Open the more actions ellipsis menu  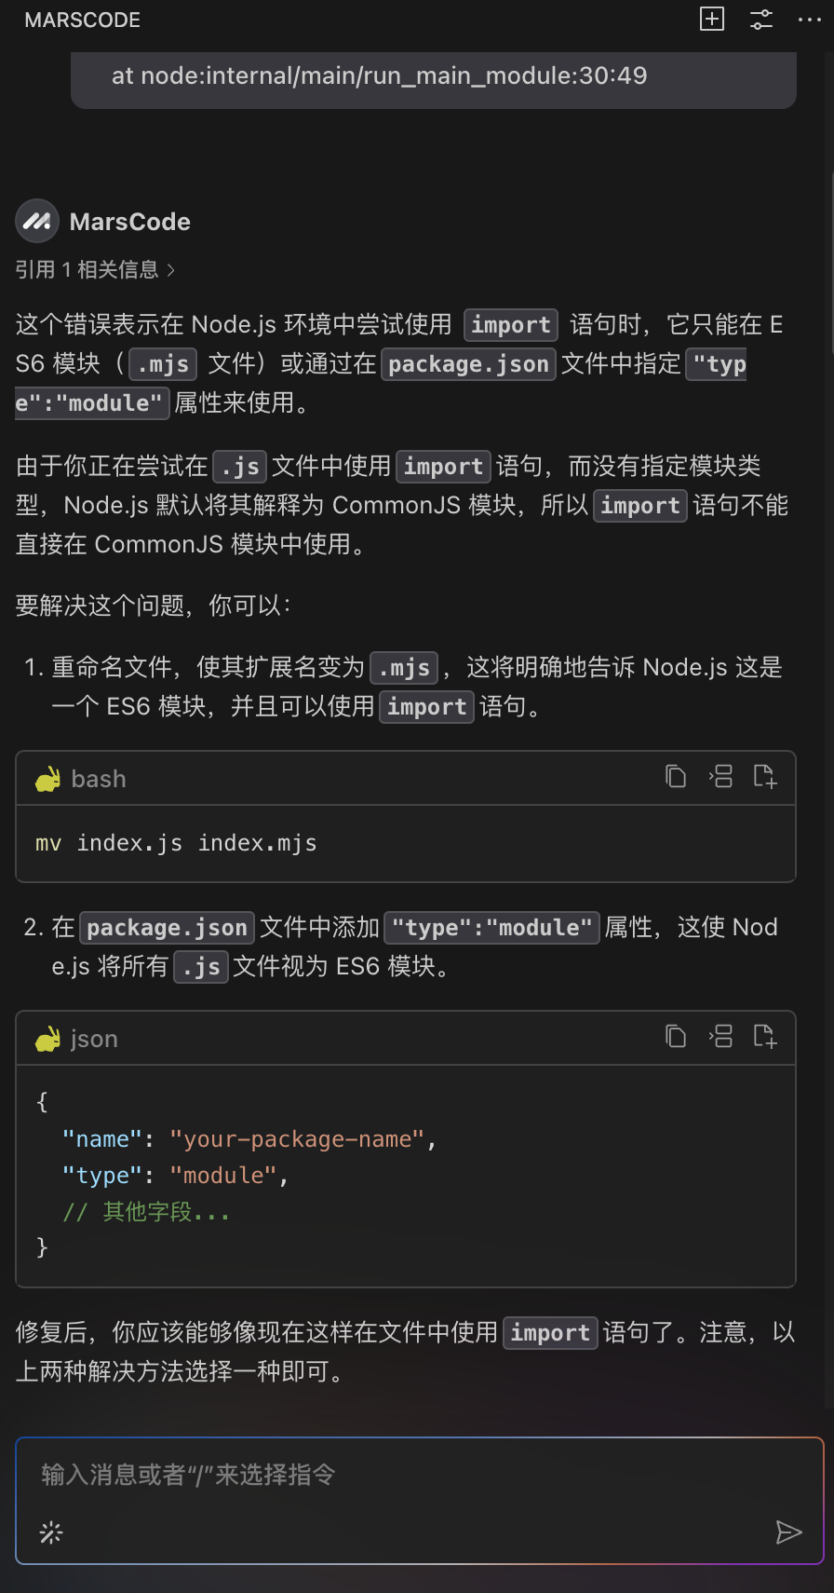[x=810, y=20]
